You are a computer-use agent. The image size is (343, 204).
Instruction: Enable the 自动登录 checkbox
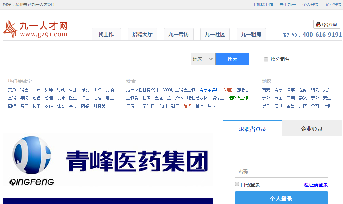[237, 184]
